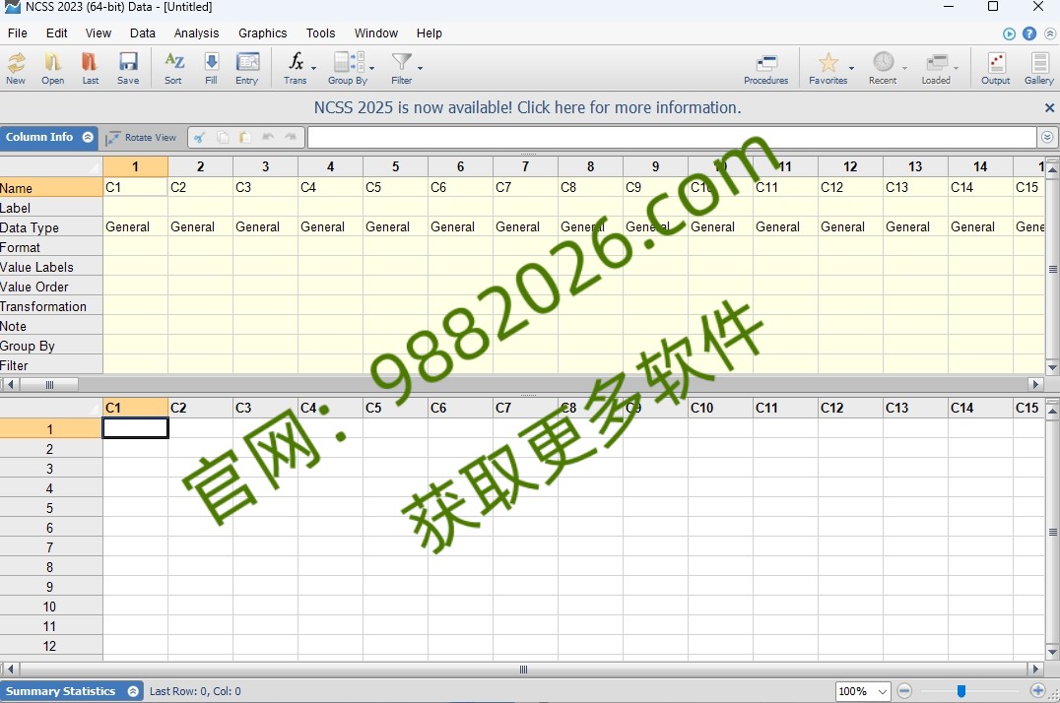
Task: Collapse the toolbar ribbon chevron
Action: click(1050, 33)
